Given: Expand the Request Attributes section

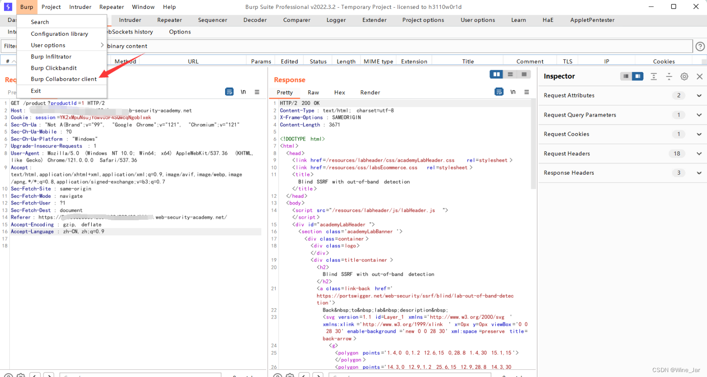Looking at the screenshot, I should click(699, 96).
